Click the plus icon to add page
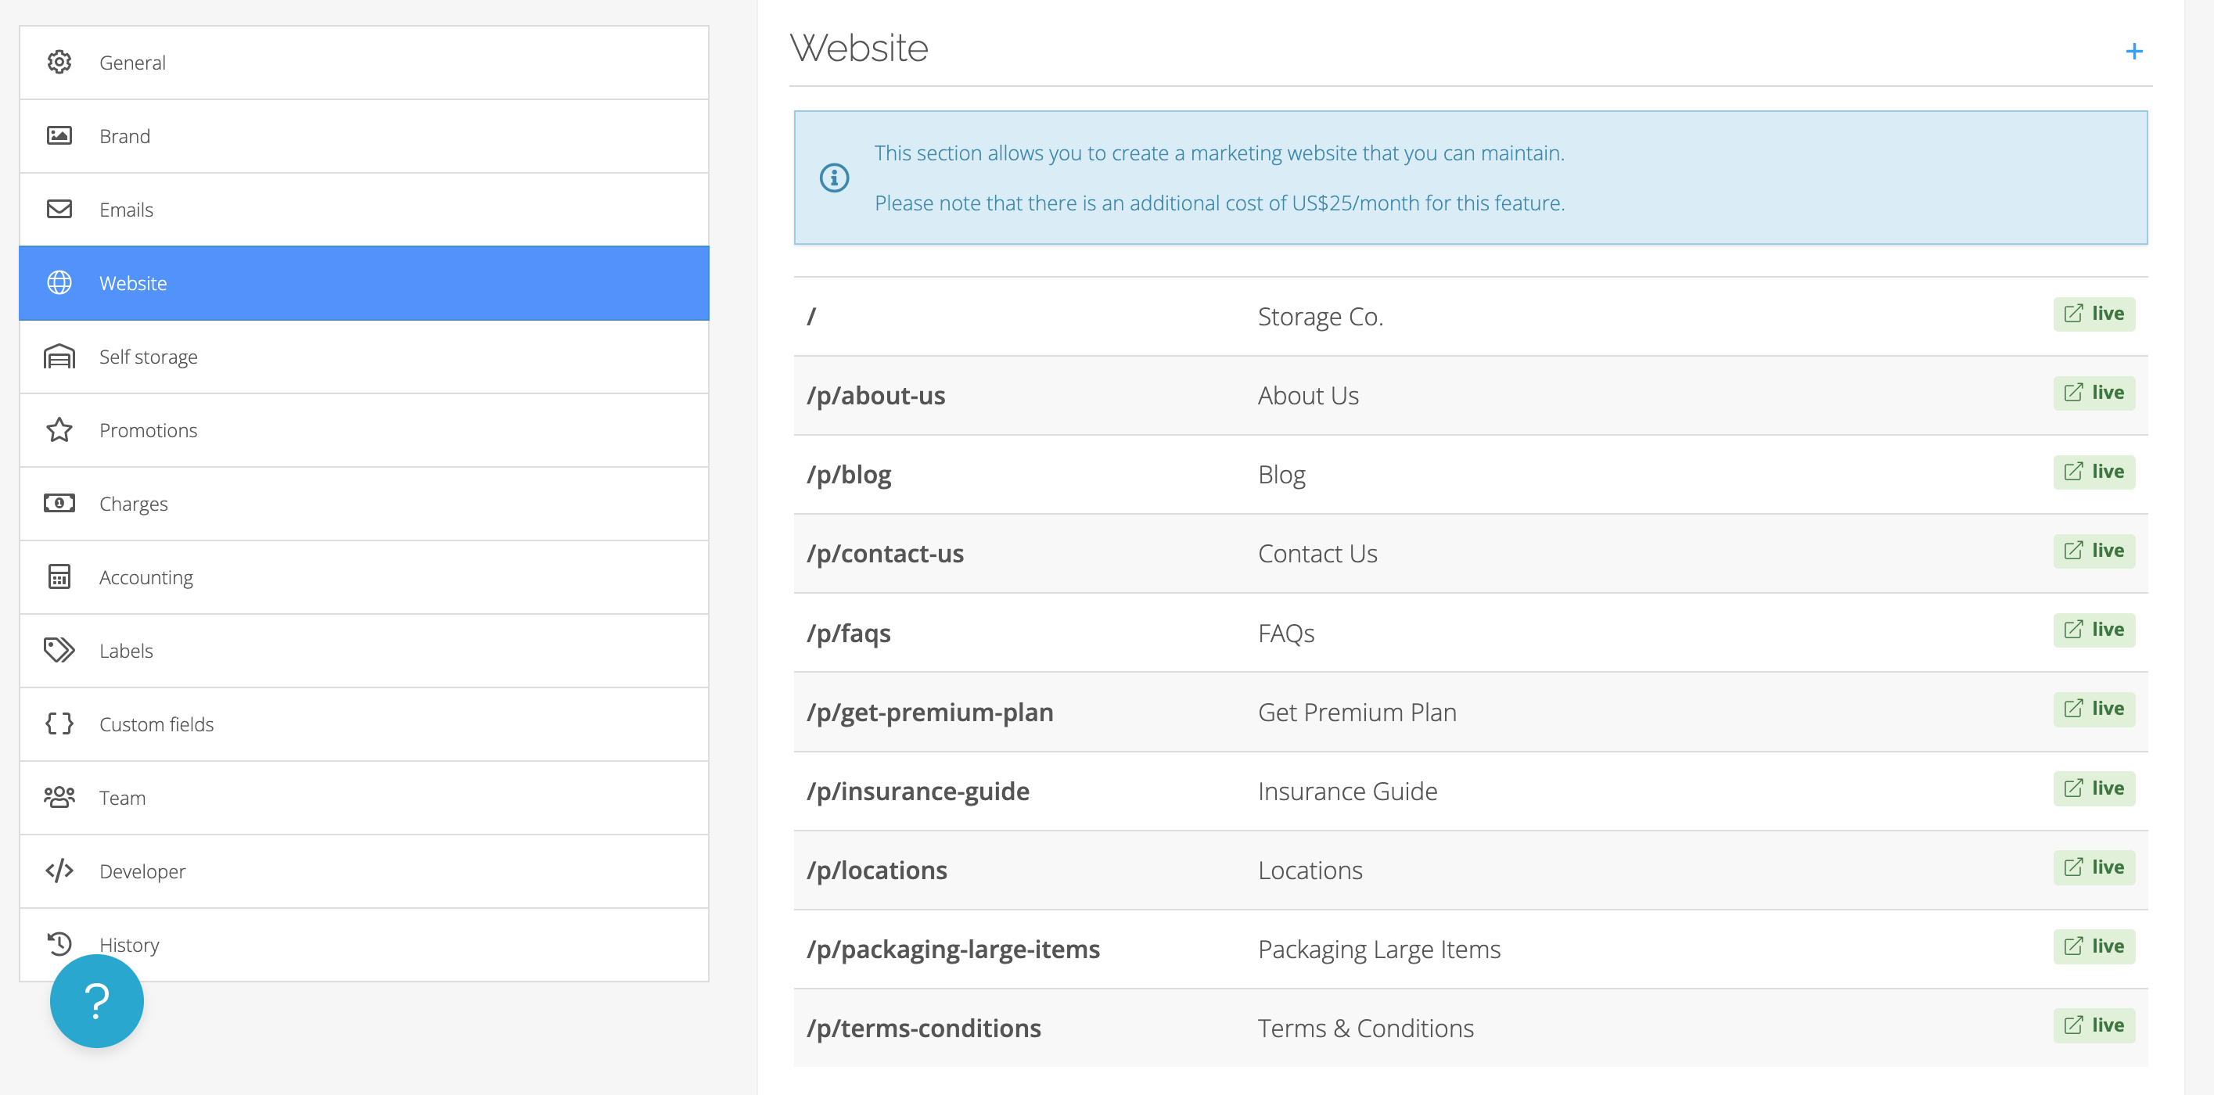 2133,52
